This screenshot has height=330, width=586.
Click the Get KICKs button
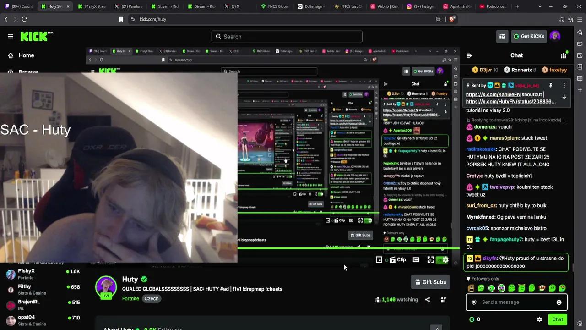pyautogui.click(x=529, y=36)
